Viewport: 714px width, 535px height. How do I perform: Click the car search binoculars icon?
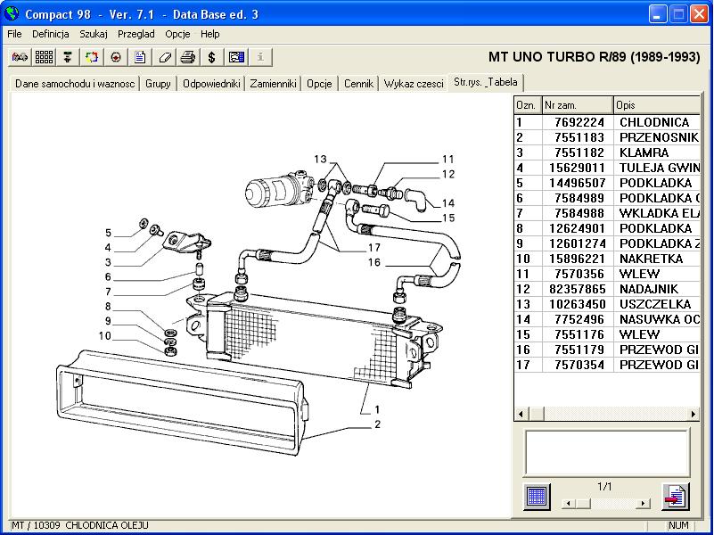pos(20,57)
